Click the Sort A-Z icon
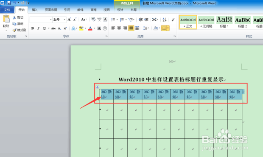 click(x=165, y=20)
